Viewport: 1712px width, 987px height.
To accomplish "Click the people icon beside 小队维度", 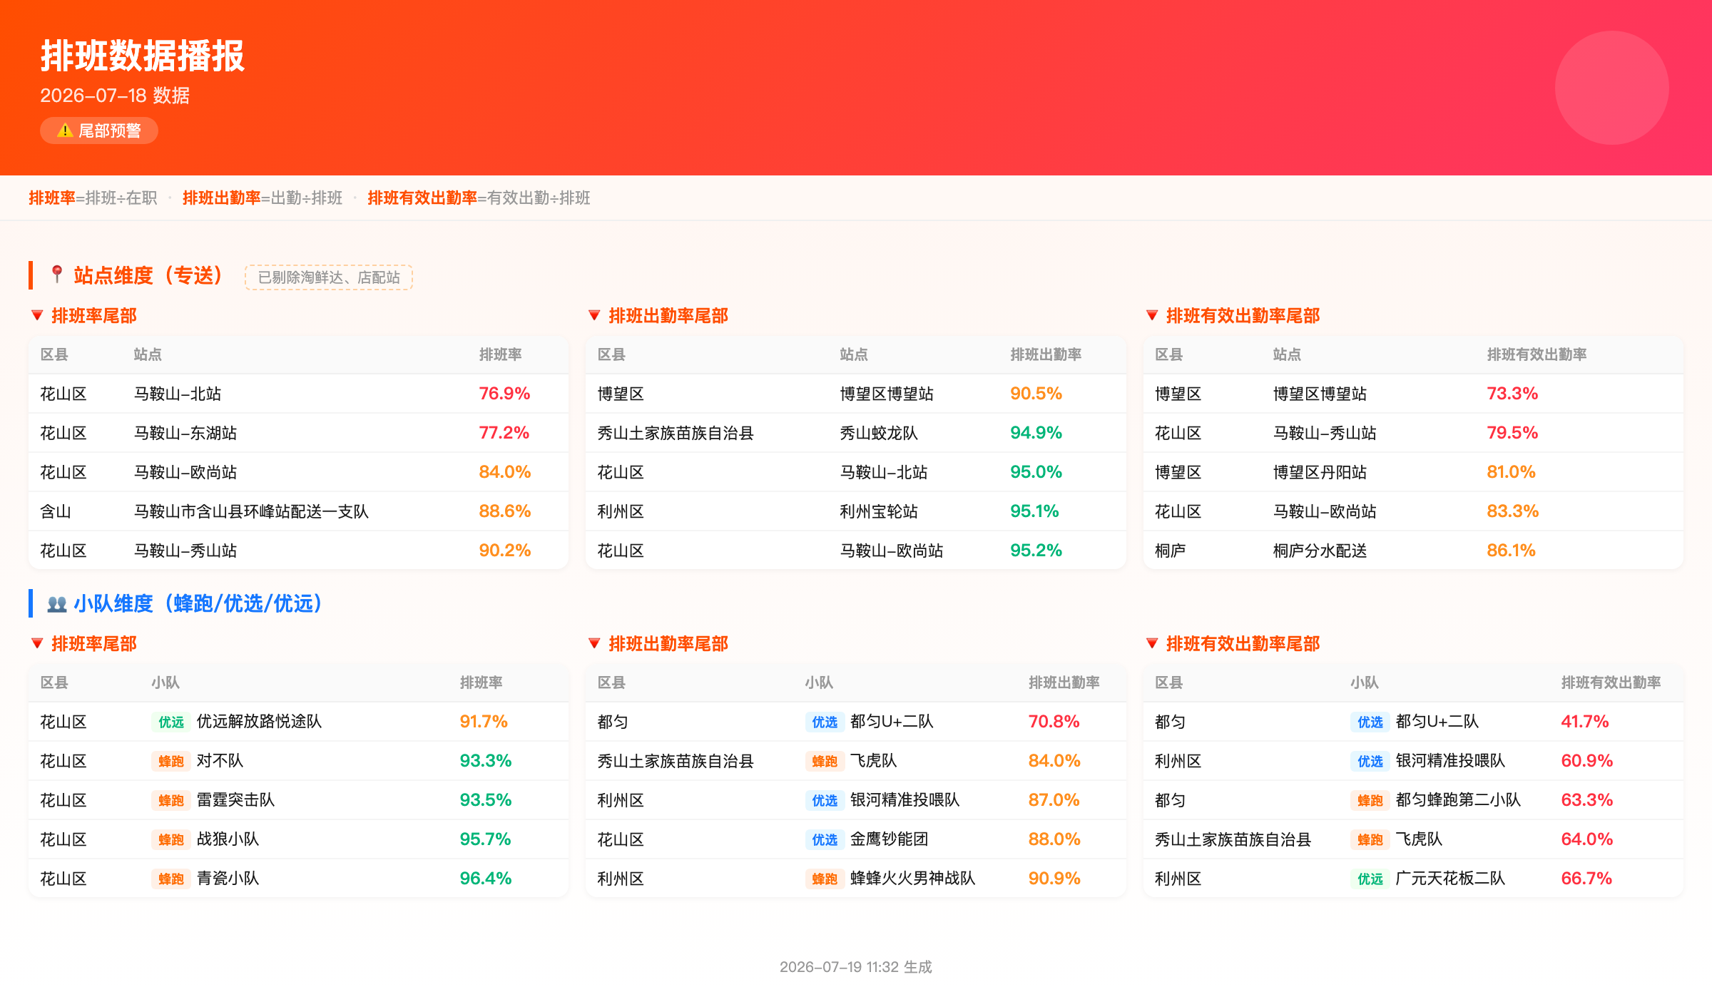I will tap(57, 604).
